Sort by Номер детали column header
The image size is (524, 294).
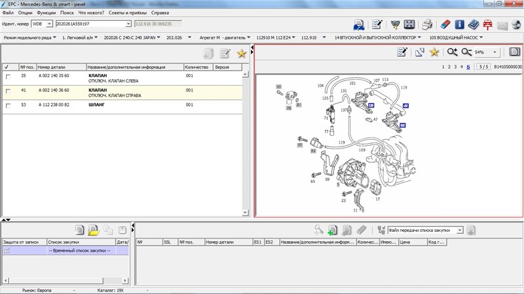62,67
